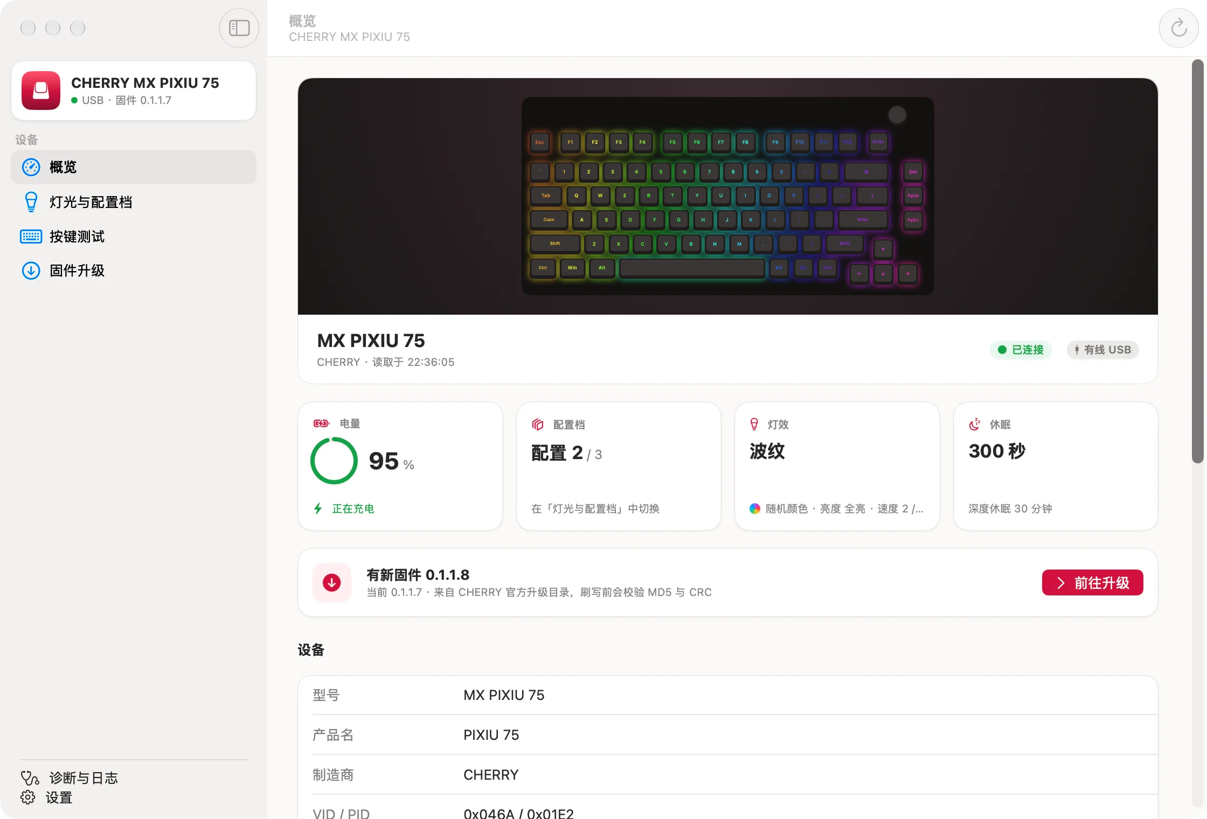Click the vertical scrollbar on the right
The width and height of the screenshot is (1207, 819).
(1198, 261)
